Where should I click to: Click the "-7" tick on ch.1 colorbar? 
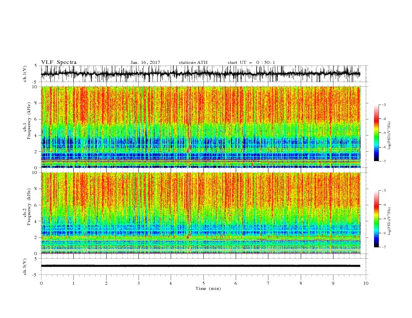[x=384, y=161]
